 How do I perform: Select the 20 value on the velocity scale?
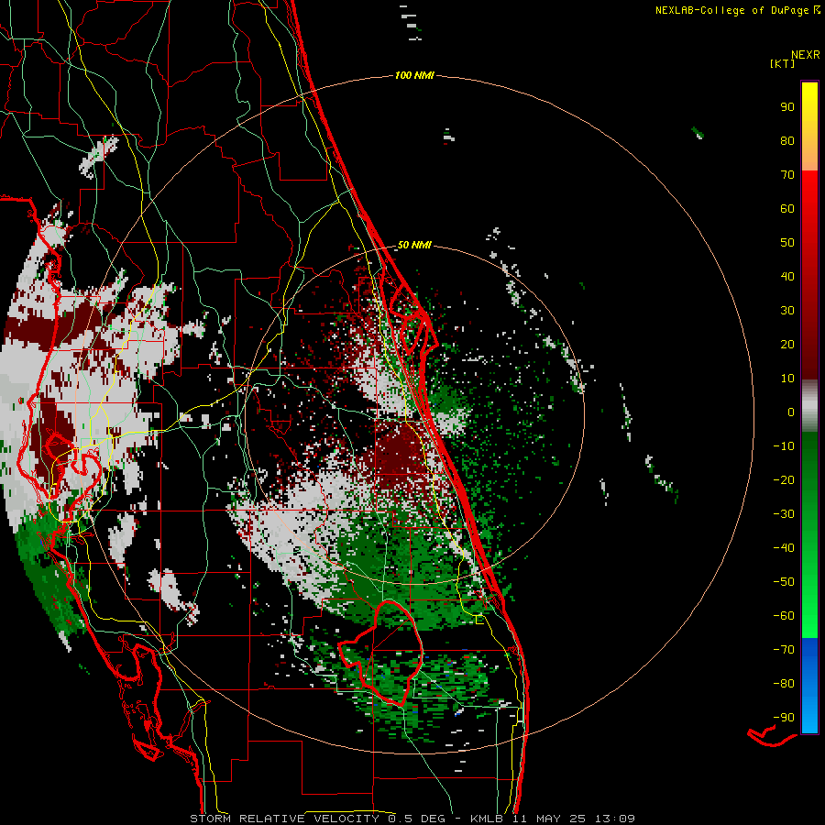[x=787, y=345]
